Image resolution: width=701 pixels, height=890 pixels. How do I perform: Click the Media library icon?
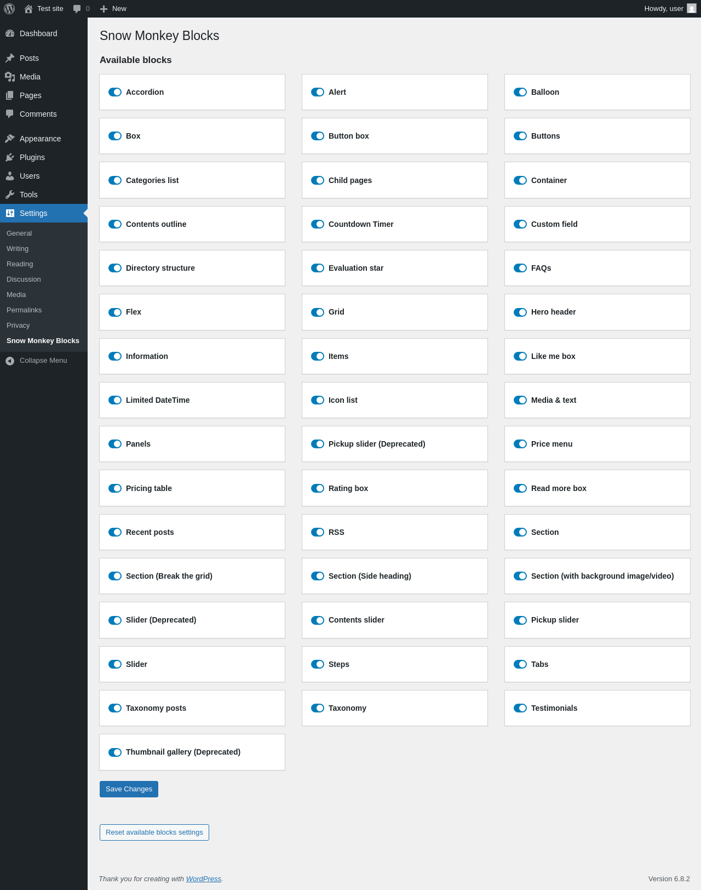click(10, 77)
